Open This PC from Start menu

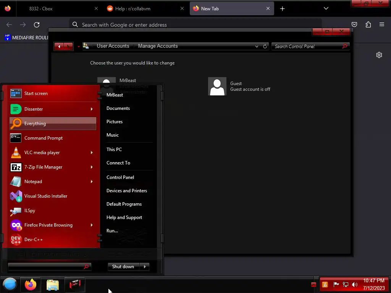pos(114,150)
